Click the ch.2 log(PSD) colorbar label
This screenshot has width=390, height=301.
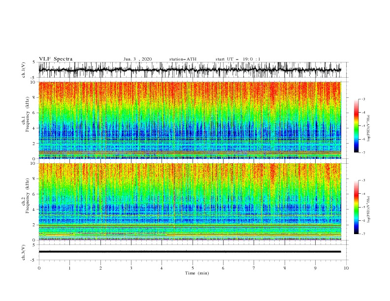(x=369, y=210)
